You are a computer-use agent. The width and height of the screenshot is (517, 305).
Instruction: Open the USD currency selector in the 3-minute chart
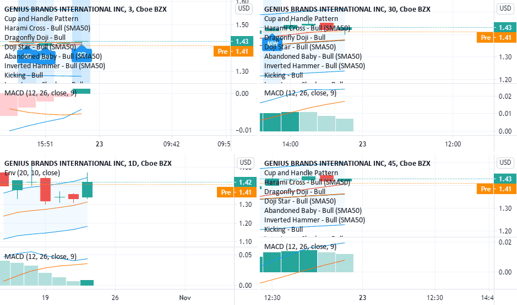(244, 8)
